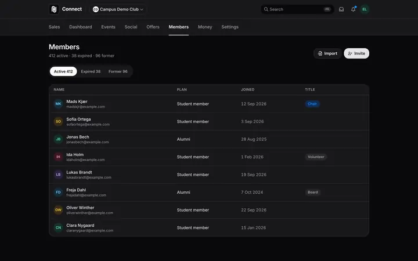Screen dimensions: 418x261
Task: Click the IH avatar for Ida Holm
Action: pos(59,157)
